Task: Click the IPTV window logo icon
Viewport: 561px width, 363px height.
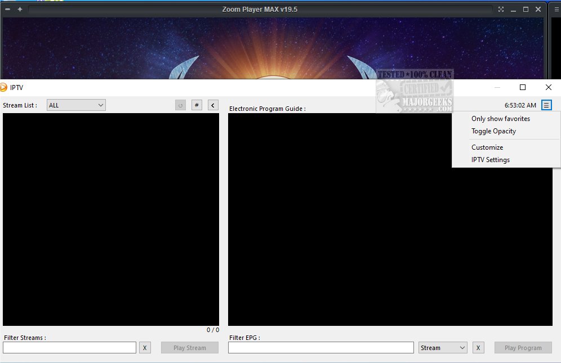Action: (3, 88)
